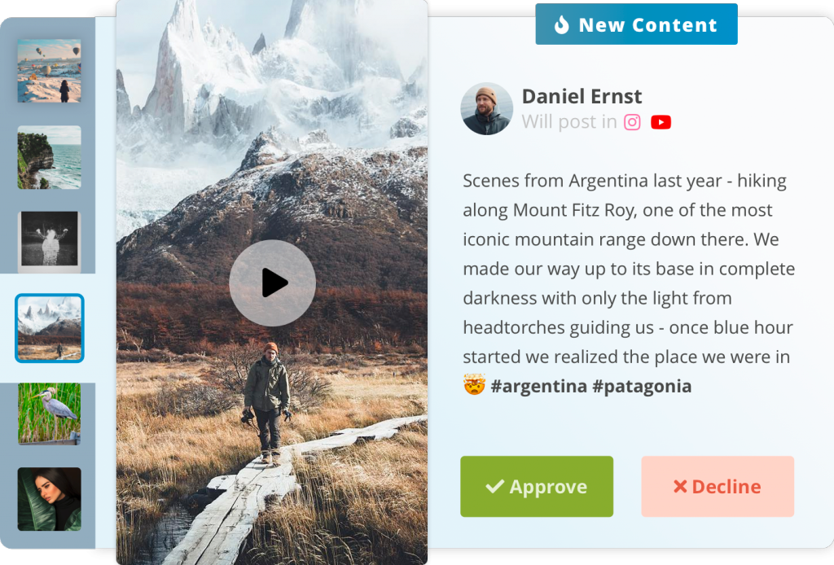Select the woman with leaf thumbnail
The height and width of the screenshot is (565, 834).
pyautogui.click(x=50, y=499)
